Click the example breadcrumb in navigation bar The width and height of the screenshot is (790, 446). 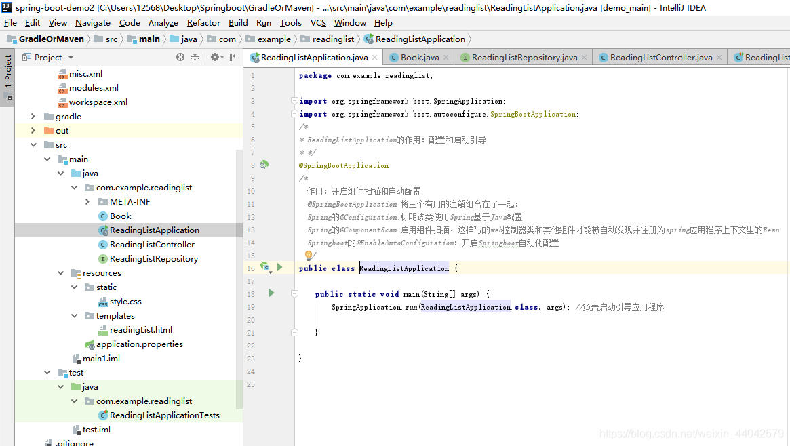[x=269, y=39]
